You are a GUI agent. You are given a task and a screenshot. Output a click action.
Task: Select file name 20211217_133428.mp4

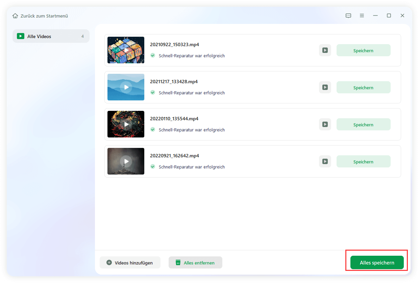(174, 82)
